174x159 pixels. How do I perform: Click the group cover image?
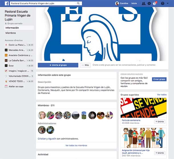click(x=102, y=34)
